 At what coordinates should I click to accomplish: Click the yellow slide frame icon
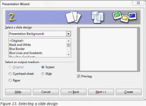click(125, 18)
